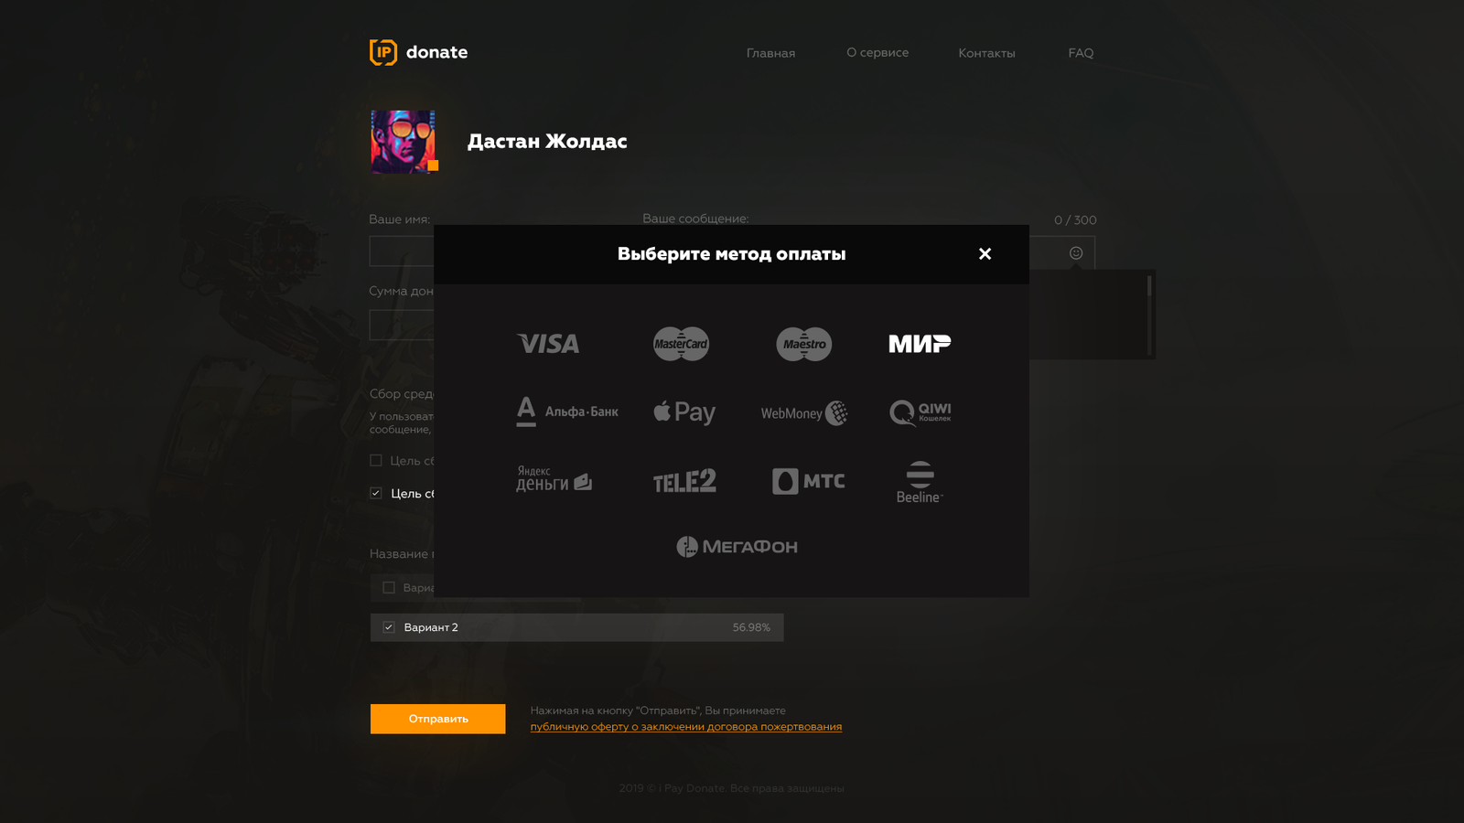
Task: Pick the Maestro card logo
Action: (804, 344)
